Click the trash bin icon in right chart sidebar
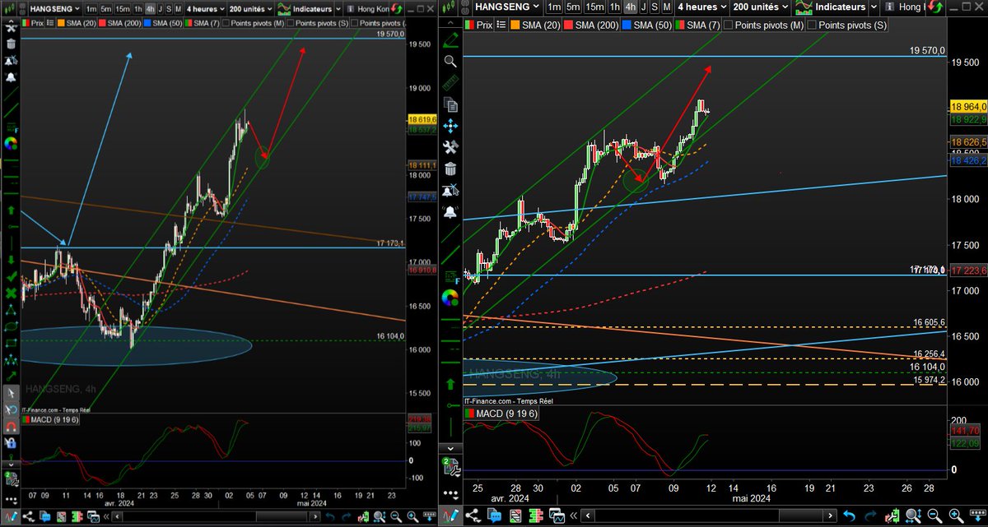Image resolution: width=988 pixels, height=527 pixels. 450,169
